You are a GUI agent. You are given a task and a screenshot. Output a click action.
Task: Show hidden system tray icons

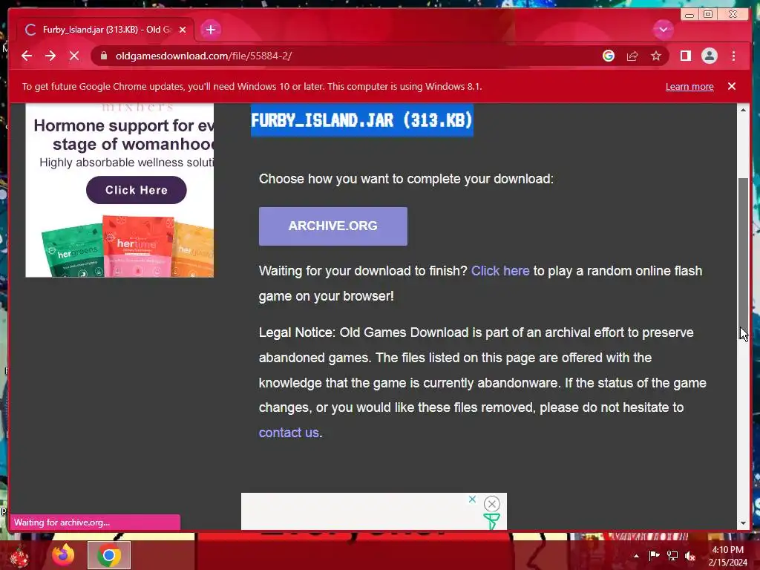636,556
